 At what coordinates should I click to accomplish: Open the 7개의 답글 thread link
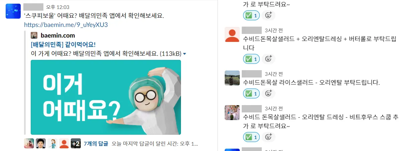pos(96,144)
